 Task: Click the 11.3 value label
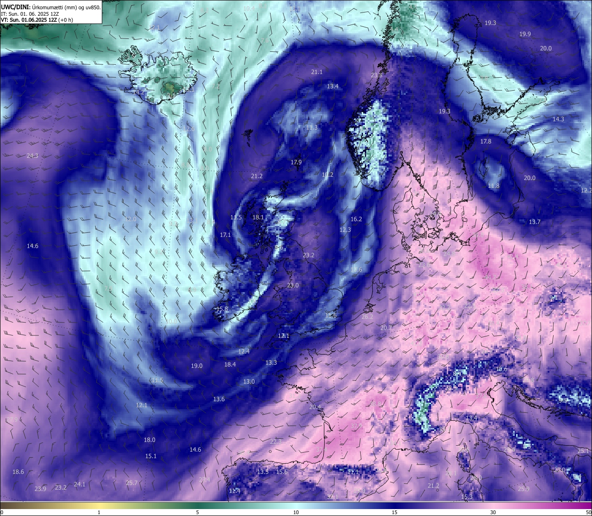click(x=312, y=128)
